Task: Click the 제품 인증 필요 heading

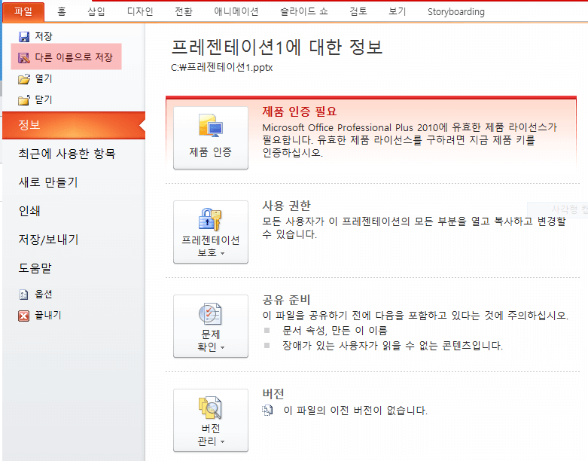Action: (299, 111)
